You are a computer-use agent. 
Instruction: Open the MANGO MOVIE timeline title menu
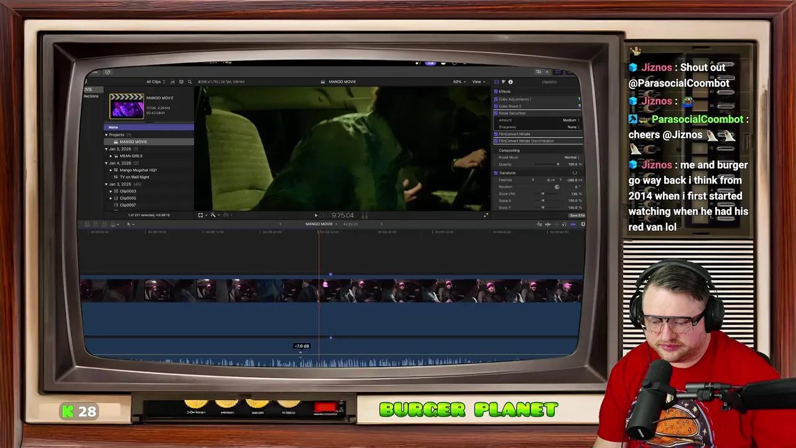(322, 224)
